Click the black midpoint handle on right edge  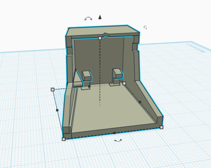tap(140, 102)
